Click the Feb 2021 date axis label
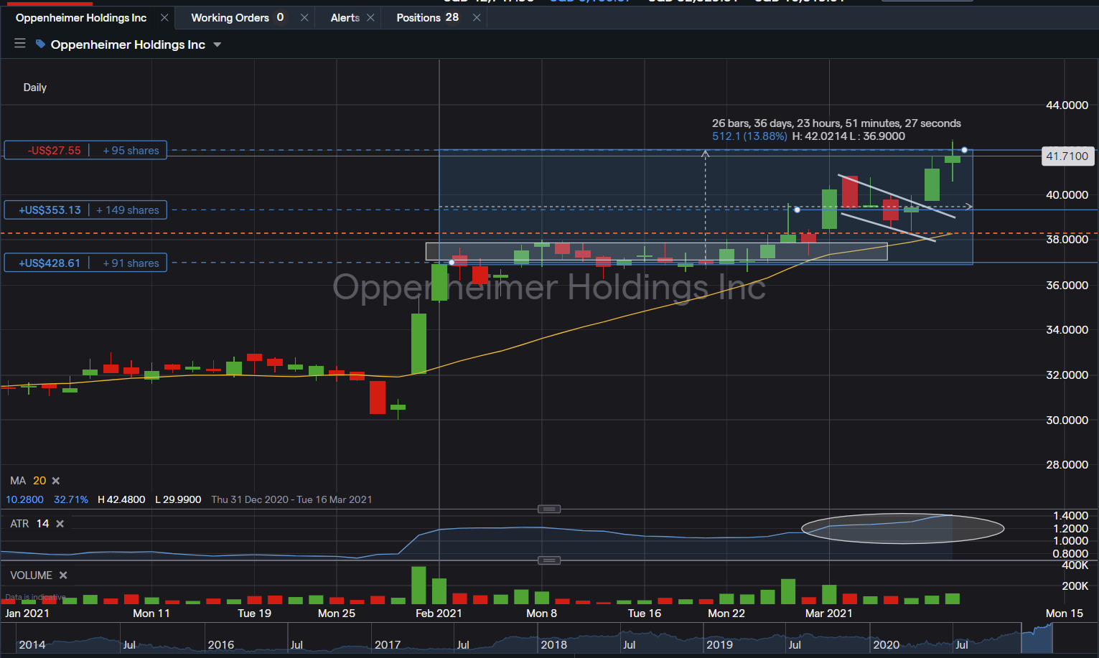 click(x=439, y=614)
